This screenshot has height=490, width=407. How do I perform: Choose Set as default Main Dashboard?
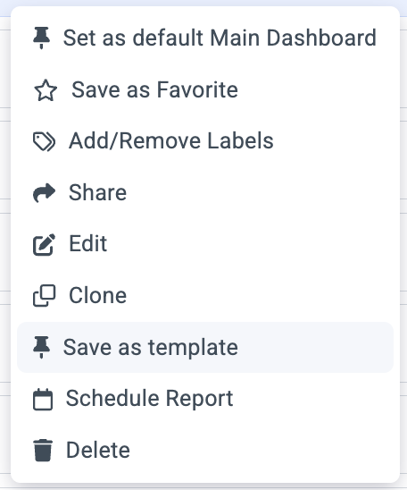click(205, 38)
